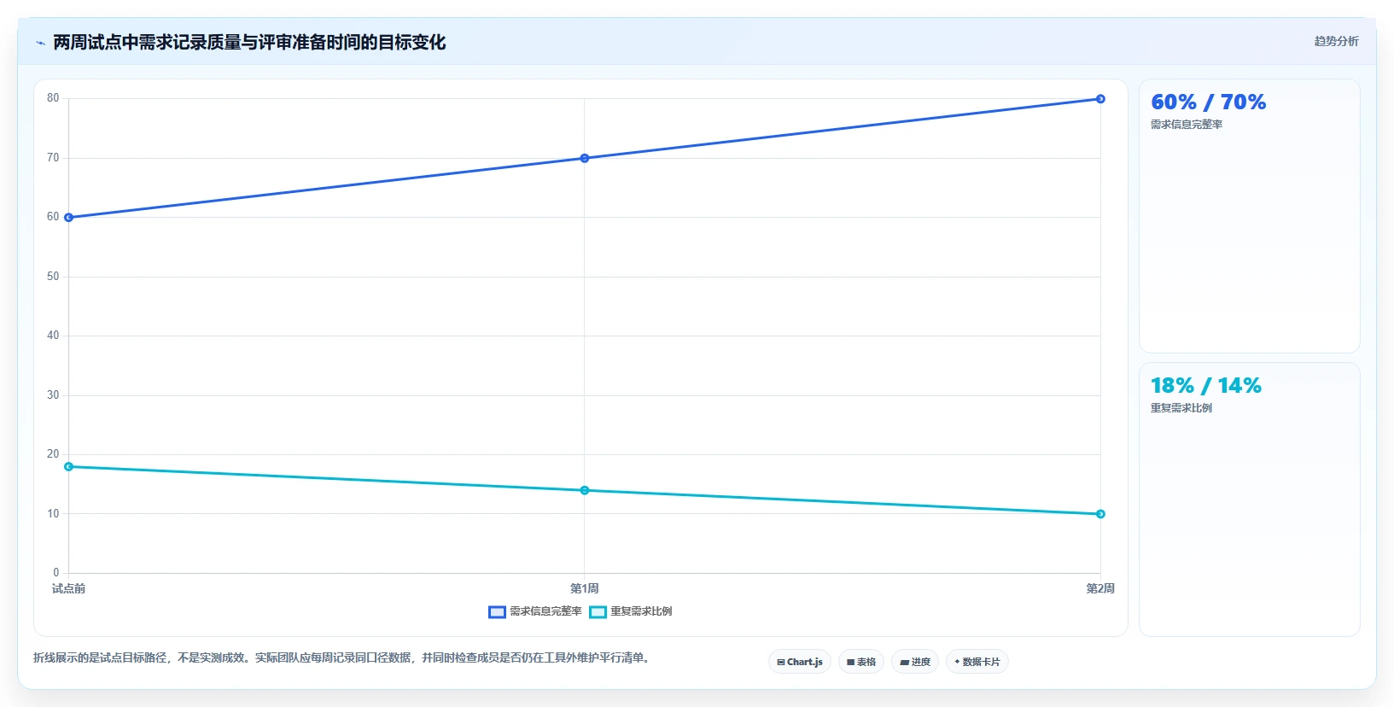Viewport: 1394px width, 707px height.
Task: Select the 数据卡片 pill
Action: 977,662
